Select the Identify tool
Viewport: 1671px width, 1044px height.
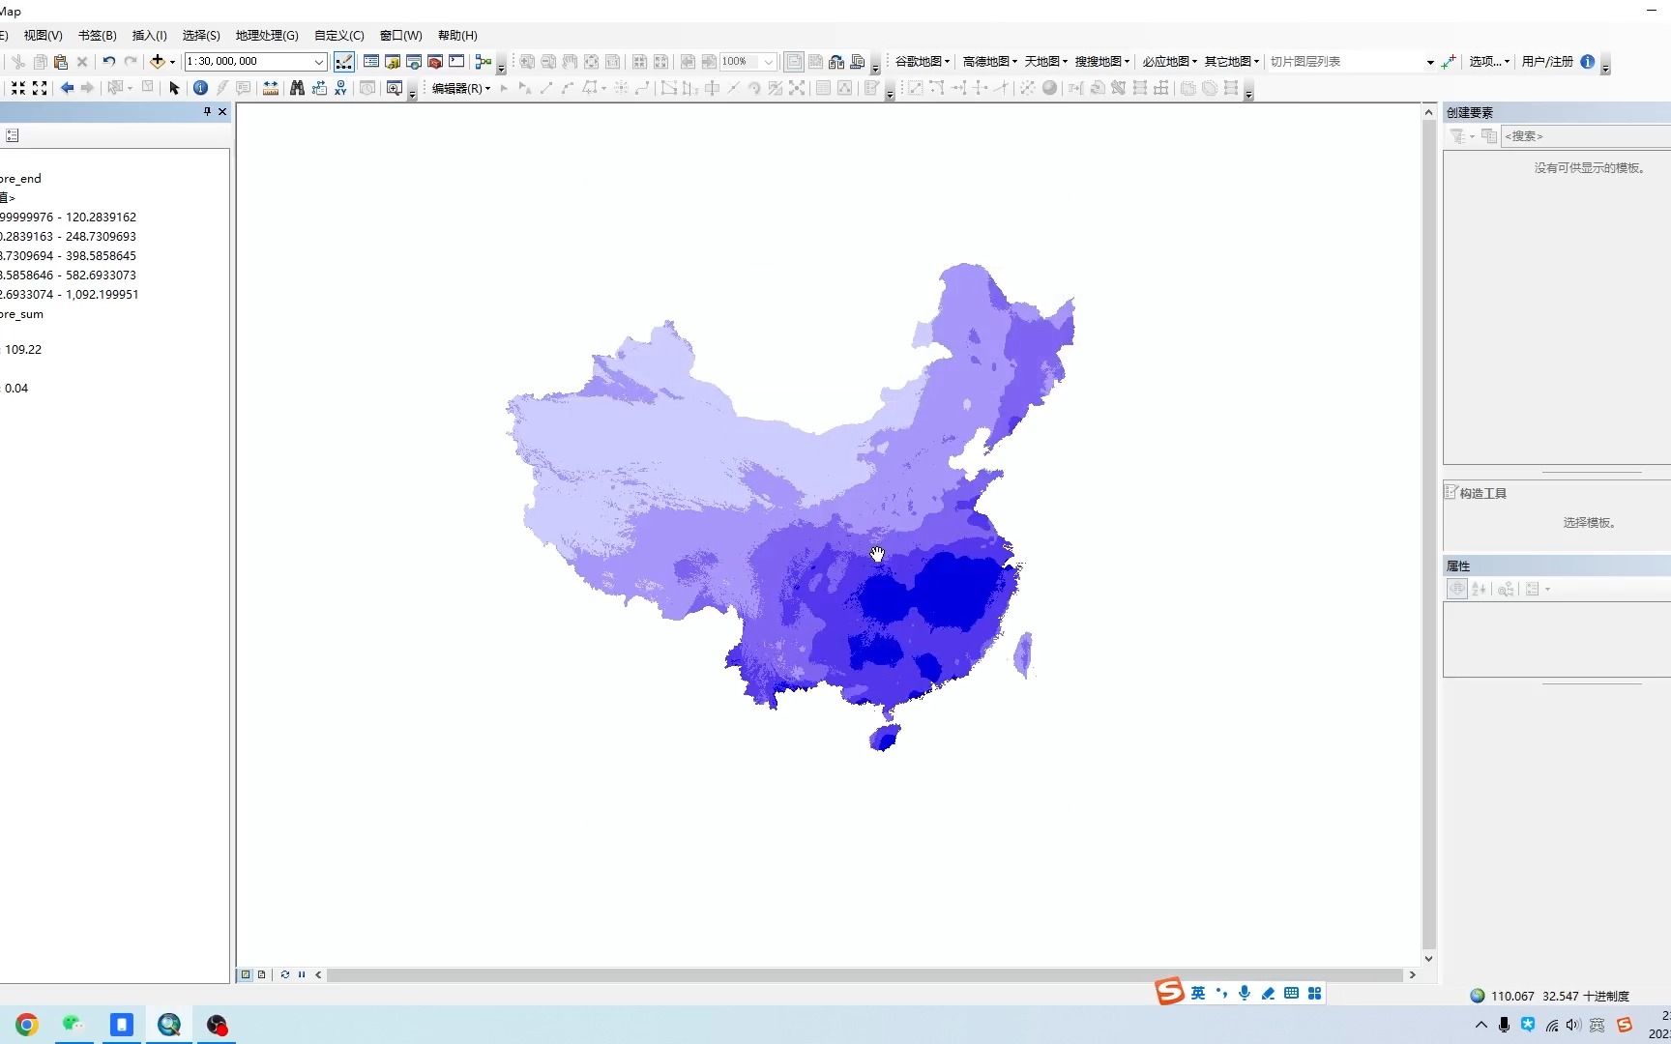[x=200, y=88]
